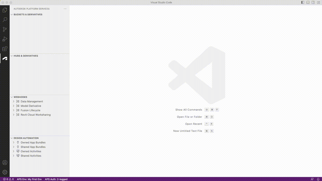The image size is (322, 181).
Task: Click the Data Management webhook icon
Action: point(18,101)
